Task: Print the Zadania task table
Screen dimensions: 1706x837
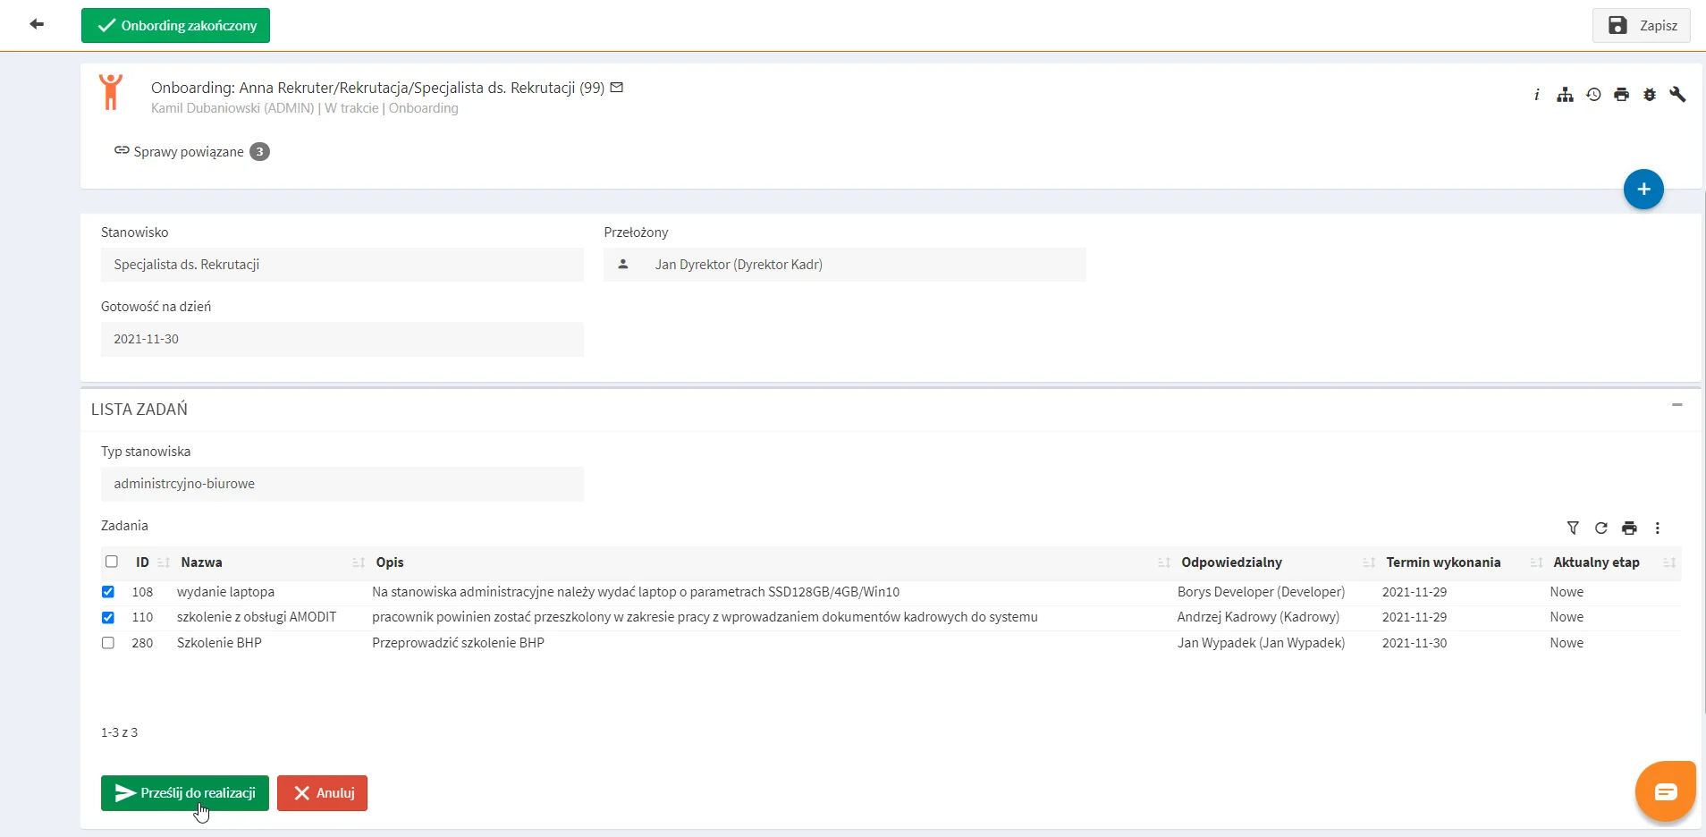Action: coord(1629,528)
